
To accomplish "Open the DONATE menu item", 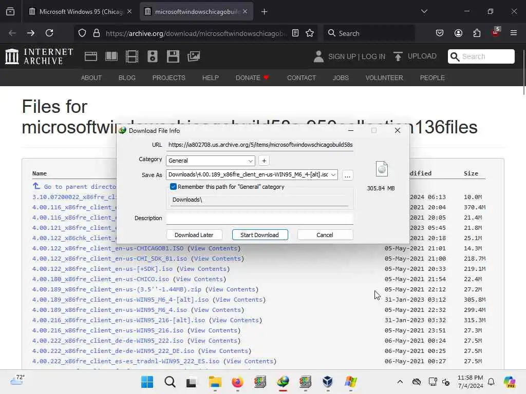I will pyautogui.click(x=252, y=78).
